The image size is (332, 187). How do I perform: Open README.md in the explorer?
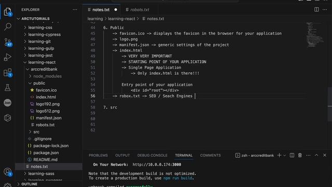[48, 159]
